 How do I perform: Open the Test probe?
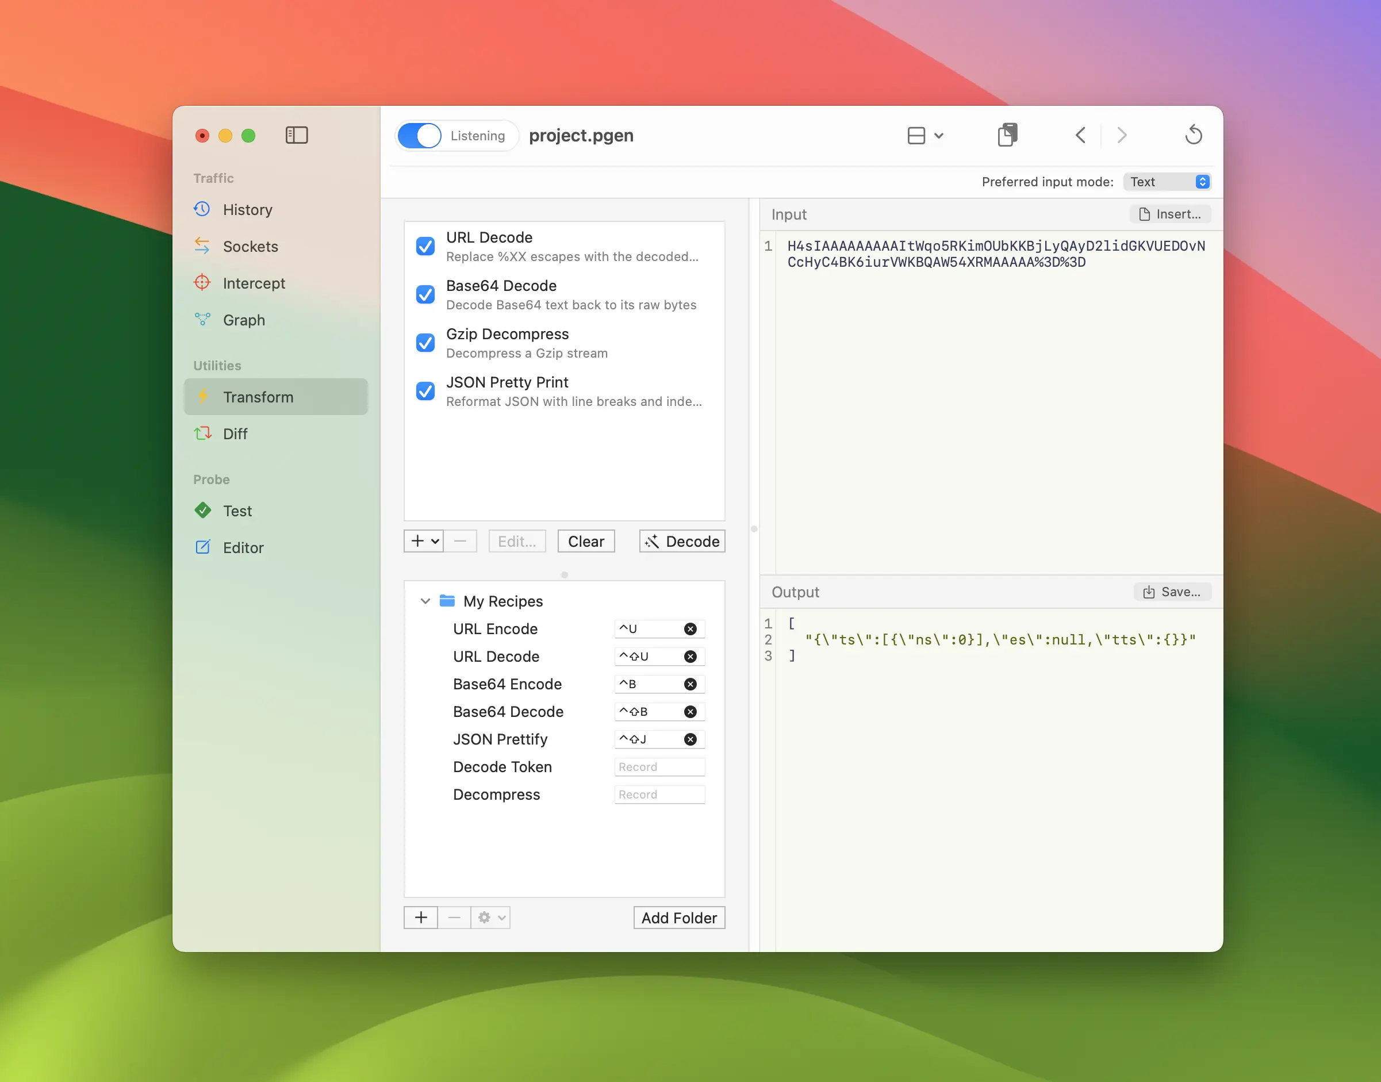click(276, 511)
